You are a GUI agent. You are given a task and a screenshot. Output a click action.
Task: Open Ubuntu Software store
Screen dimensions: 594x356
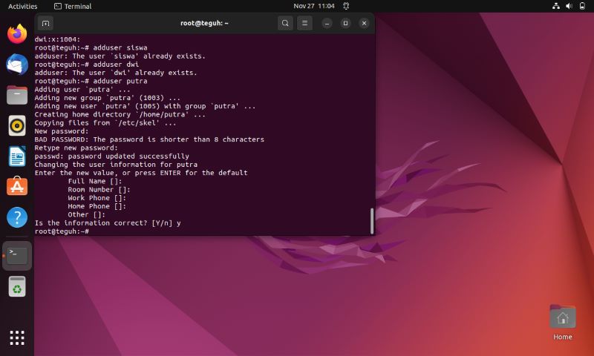point(17,186)
